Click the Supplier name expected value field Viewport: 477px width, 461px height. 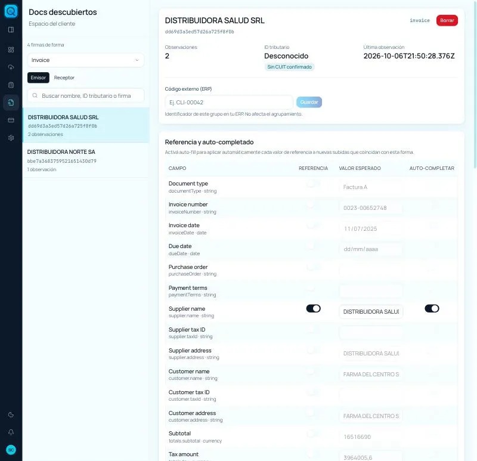(371, 311)
